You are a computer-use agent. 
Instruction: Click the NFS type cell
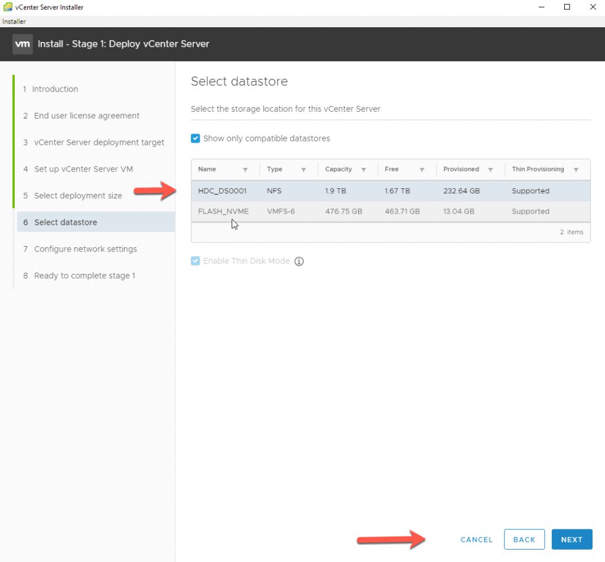274,191
